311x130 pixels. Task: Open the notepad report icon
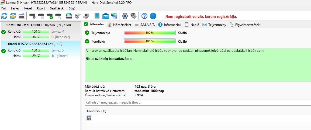click(97, 16)
